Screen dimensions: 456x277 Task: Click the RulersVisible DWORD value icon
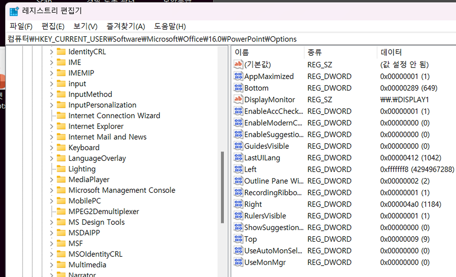[x=238, y=216]
